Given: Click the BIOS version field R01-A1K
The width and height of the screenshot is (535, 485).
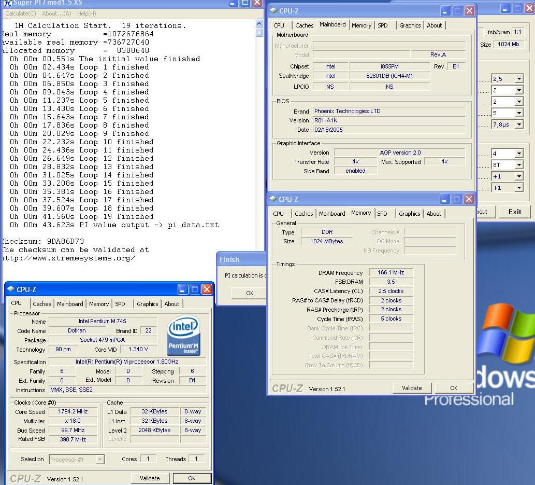Looking at the screenshot, I should pyautogui.click(x=389, y=120).
